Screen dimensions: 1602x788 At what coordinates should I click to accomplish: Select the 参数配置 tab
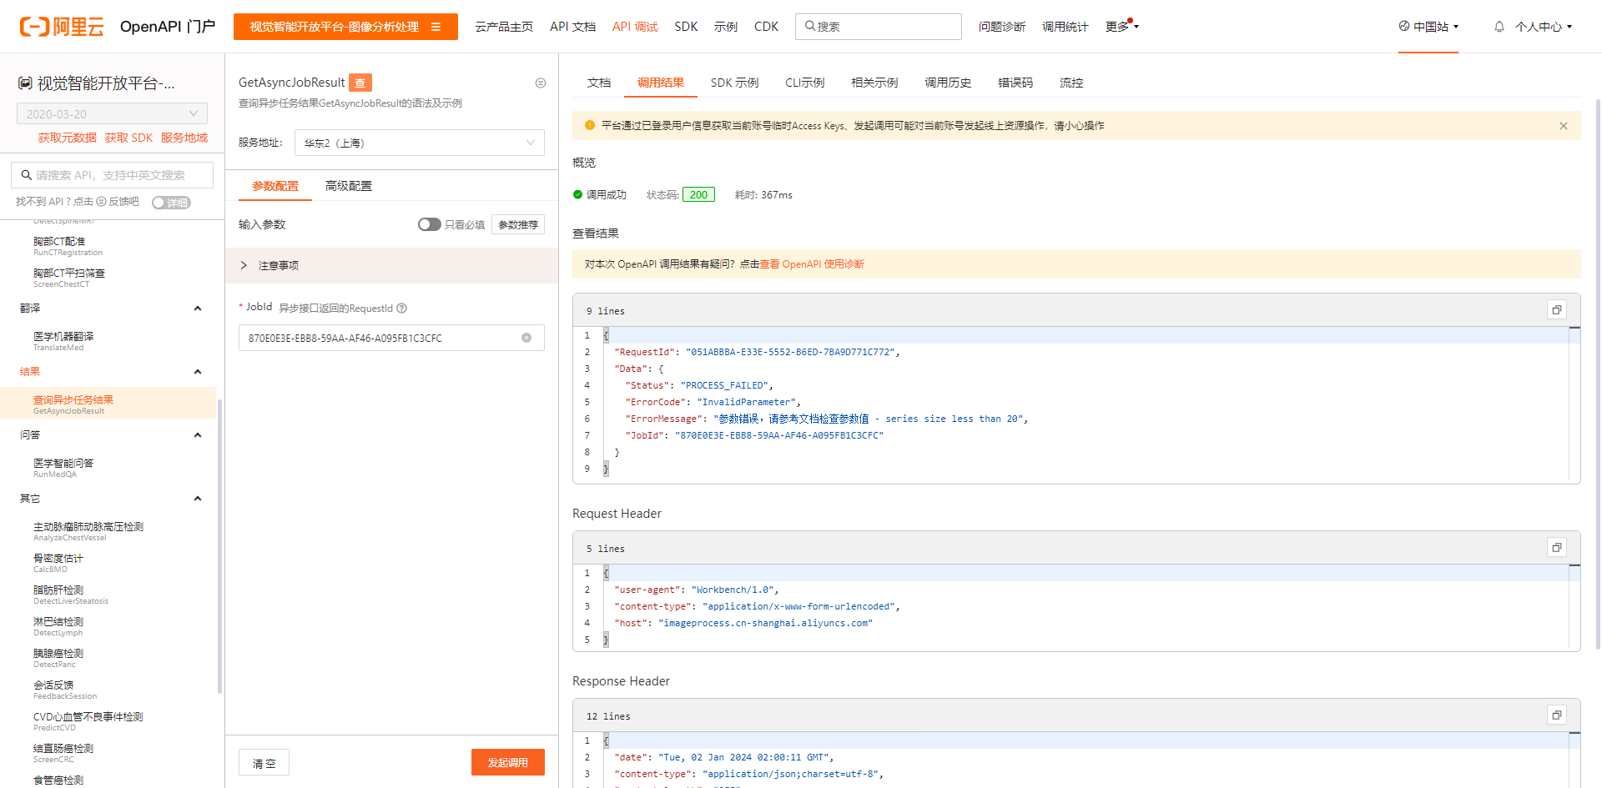click(275, 186)
